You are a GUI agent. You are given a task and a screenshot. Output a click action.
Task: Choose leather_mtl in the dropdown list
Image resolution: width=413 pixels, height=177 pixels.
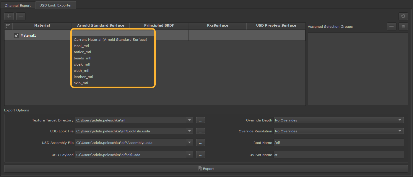coord(83,77)
